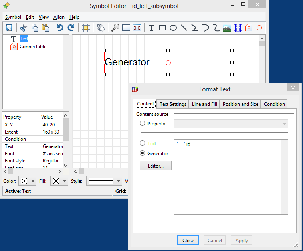Select the Generator radio button
Image resolution: width=303 pixels, height=251 pixels.
pos(143,153)
